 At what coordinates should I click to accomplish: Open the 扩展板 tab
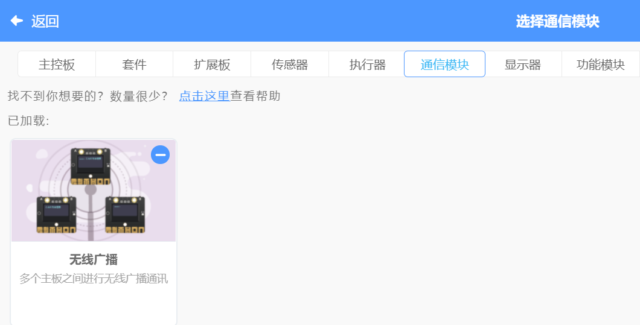click(x=213, y=64)
